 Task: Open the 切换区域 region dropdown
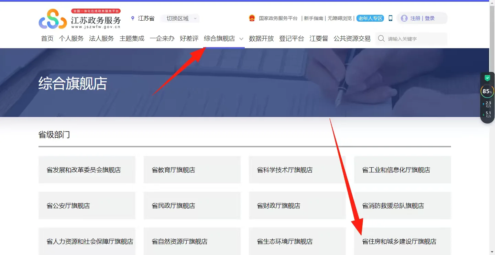click(179, 18)
